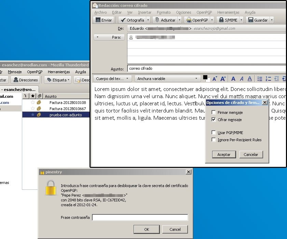Click the Ortografía spell-check button
Screen dimensions: 287x239
click(x=132, y=20)
